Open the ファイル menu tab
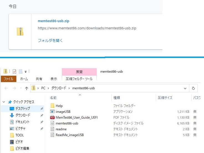This screenshot has height=153, width=204. pos(9,79)
